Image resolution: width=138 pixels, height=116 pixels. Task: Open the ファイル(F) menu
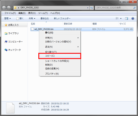(10, 13)
